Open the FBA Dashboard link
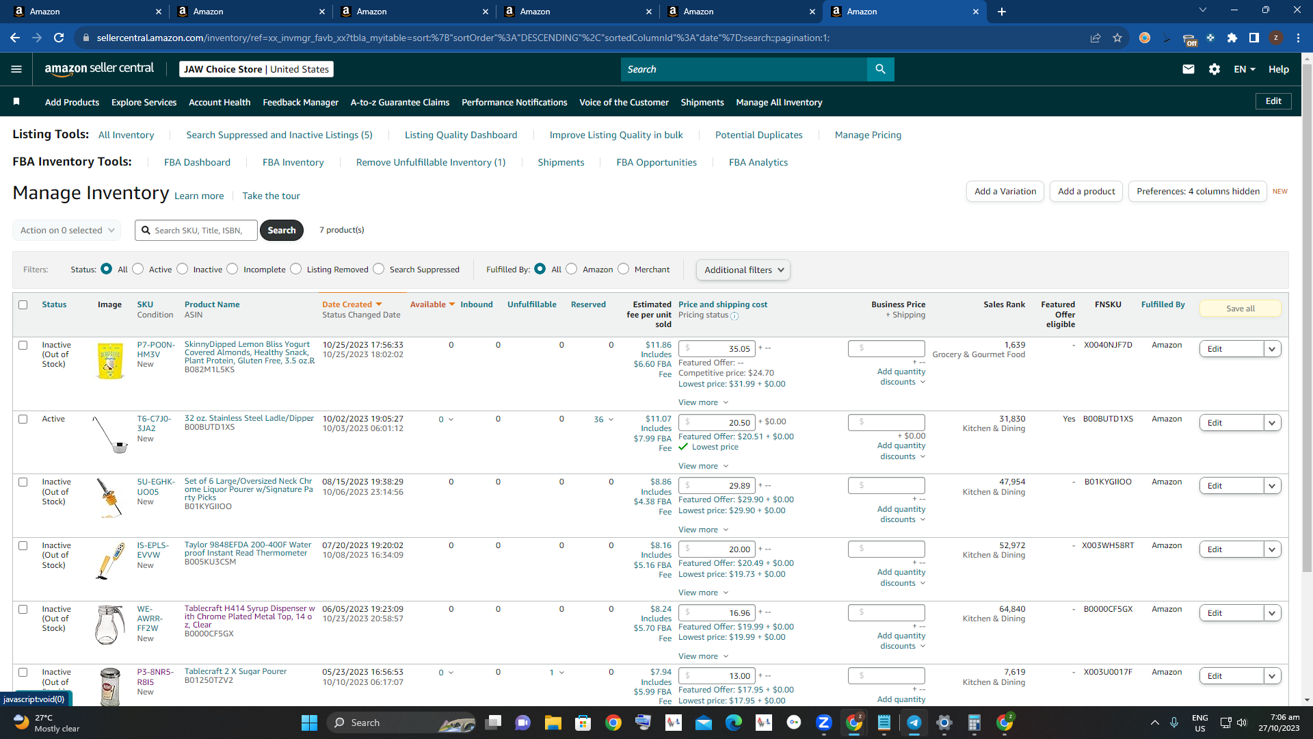Viewport: 1313px width, 739px height. [197, 162]
